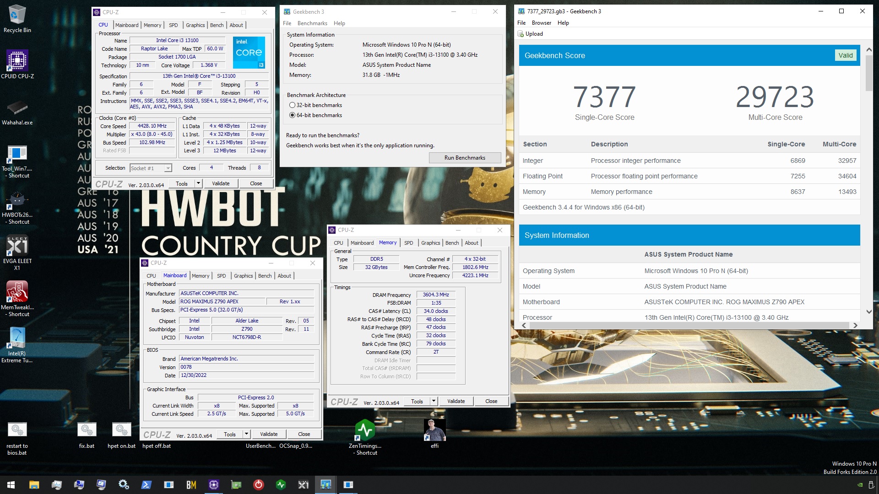The height and width of the screenshot is (494, 879).
Task: Click Close button in Memory CPU-Z window
Action: pyautogui.click(x=491, y=401)
